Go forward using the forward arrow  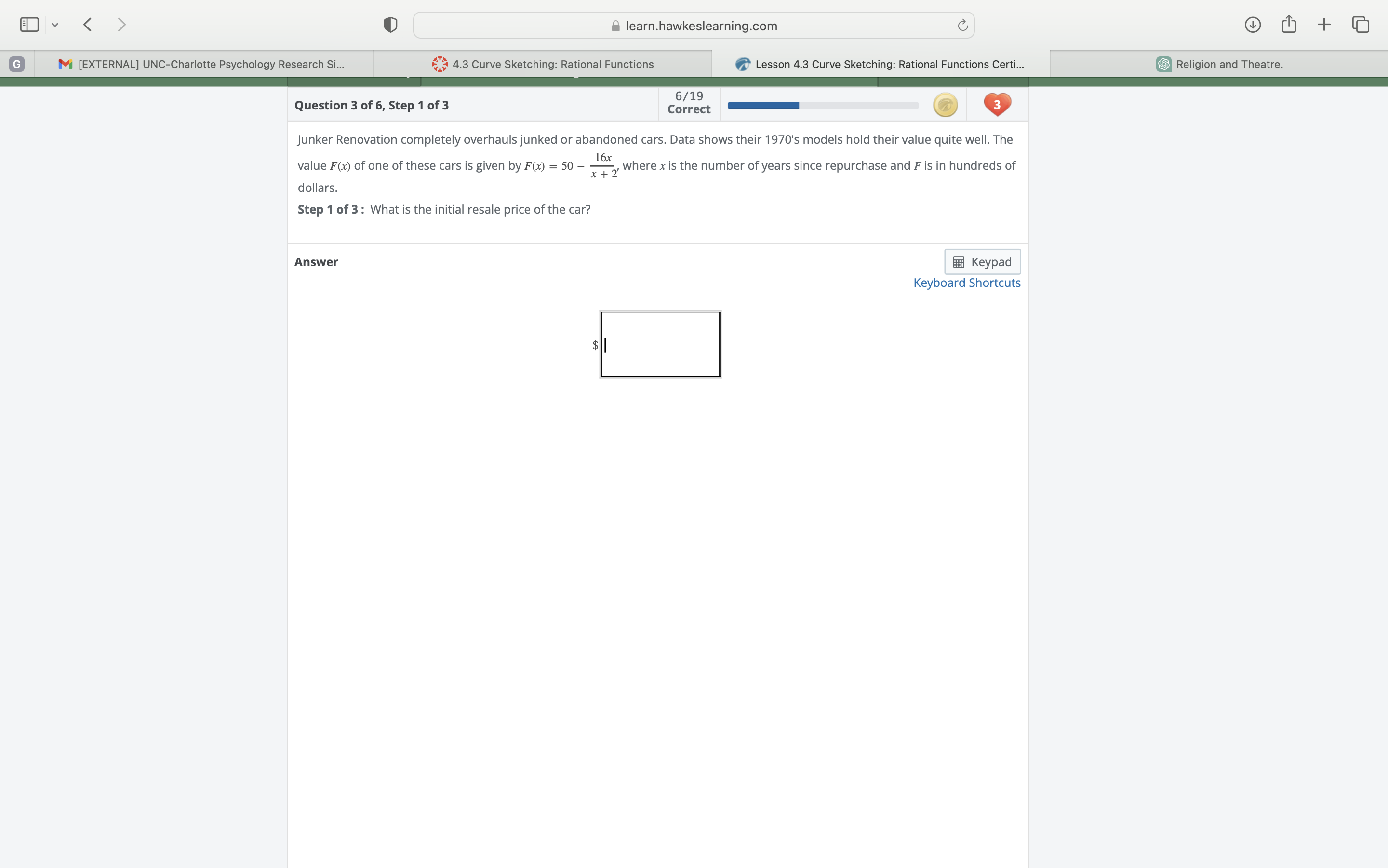(x=122, y=24)
